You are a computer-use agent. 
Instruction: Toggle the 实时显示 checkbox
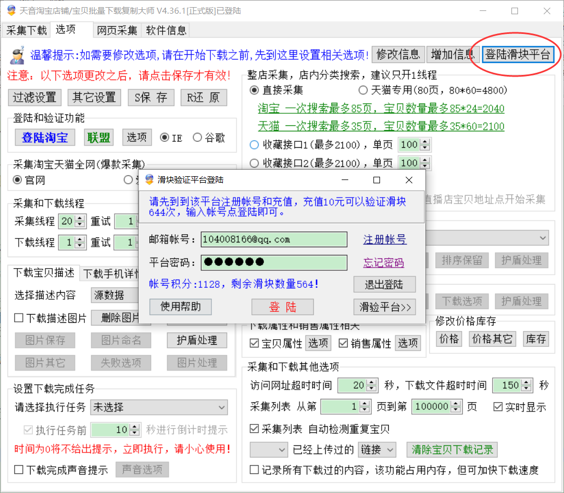[498, 407]
